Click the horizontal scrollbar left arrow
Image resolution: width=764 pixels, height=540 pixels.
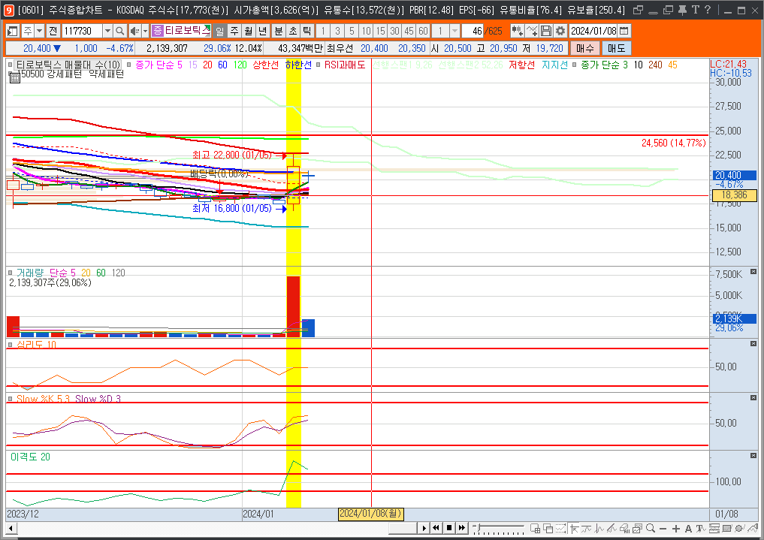coord(11,528)
